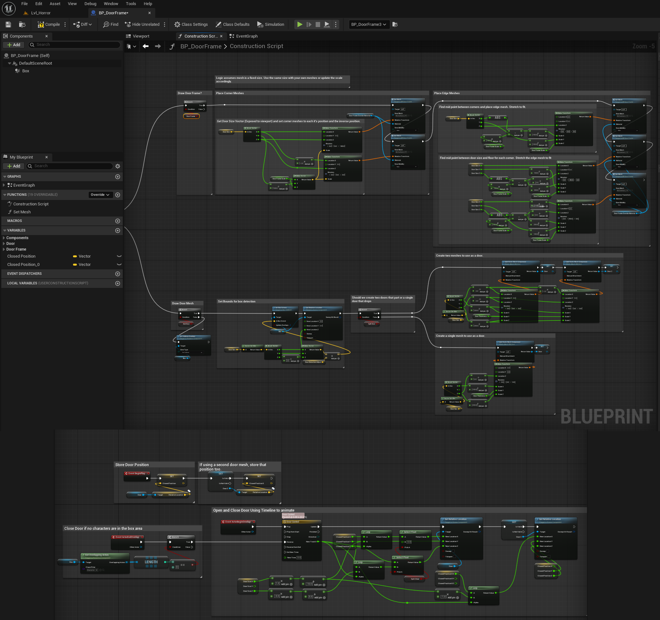Add a new event dispatcher
The image size is (660, 620).
(x=118, y=274)
